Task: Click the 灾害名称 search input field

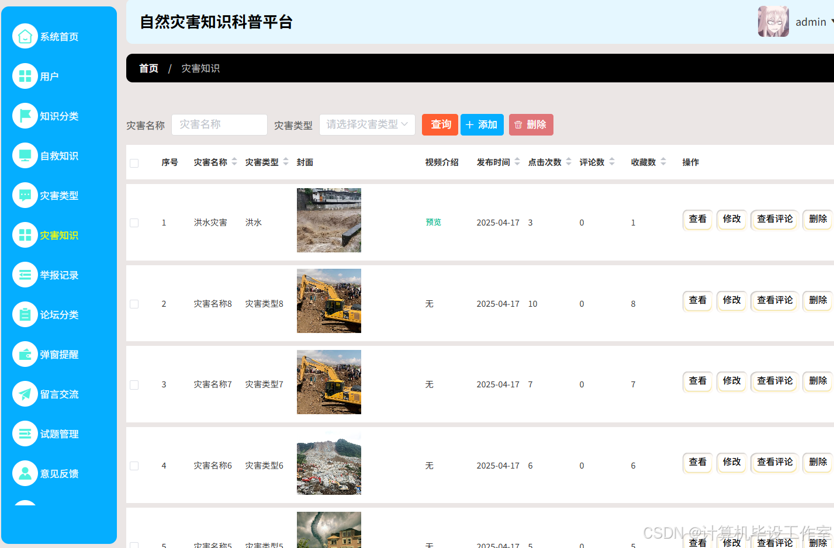Action: (x=219, y=124)
